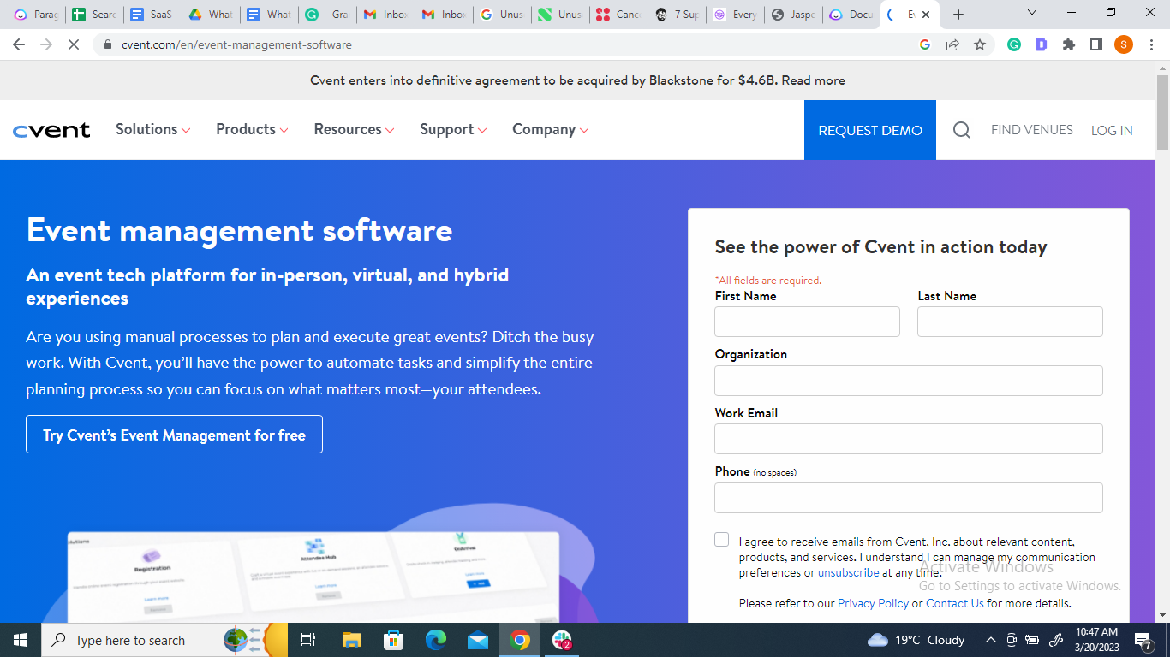
Task: Switch to the Jaspe browser tab
Action: pyautogui.click(x=792, y=15)
